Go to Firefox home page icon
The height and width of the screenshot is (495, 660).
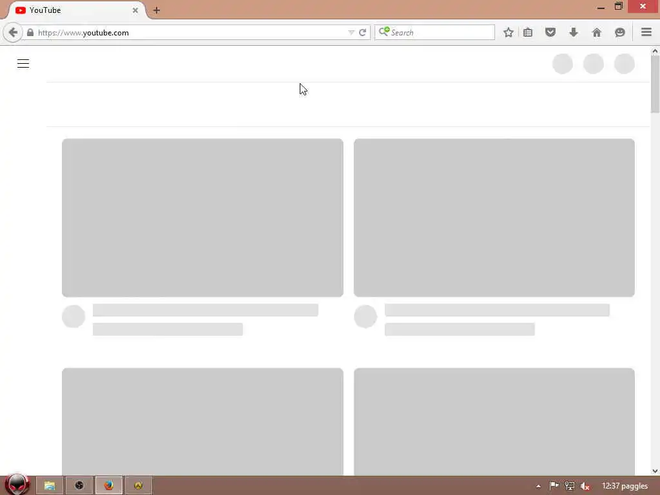(596, 32)
